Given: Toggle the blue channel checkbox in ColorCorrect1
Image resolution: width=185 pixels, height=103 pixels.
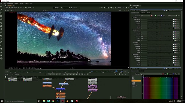Looking at the screenshot, I should (162, 16).
